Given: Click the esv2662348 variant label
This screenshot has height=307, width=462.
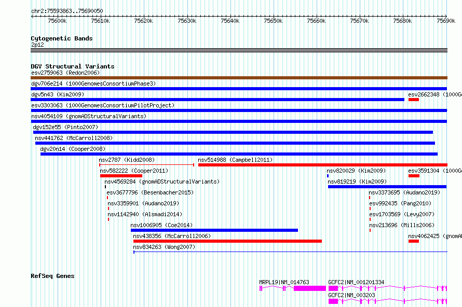Looking at the screenshot, I should 435,94.
